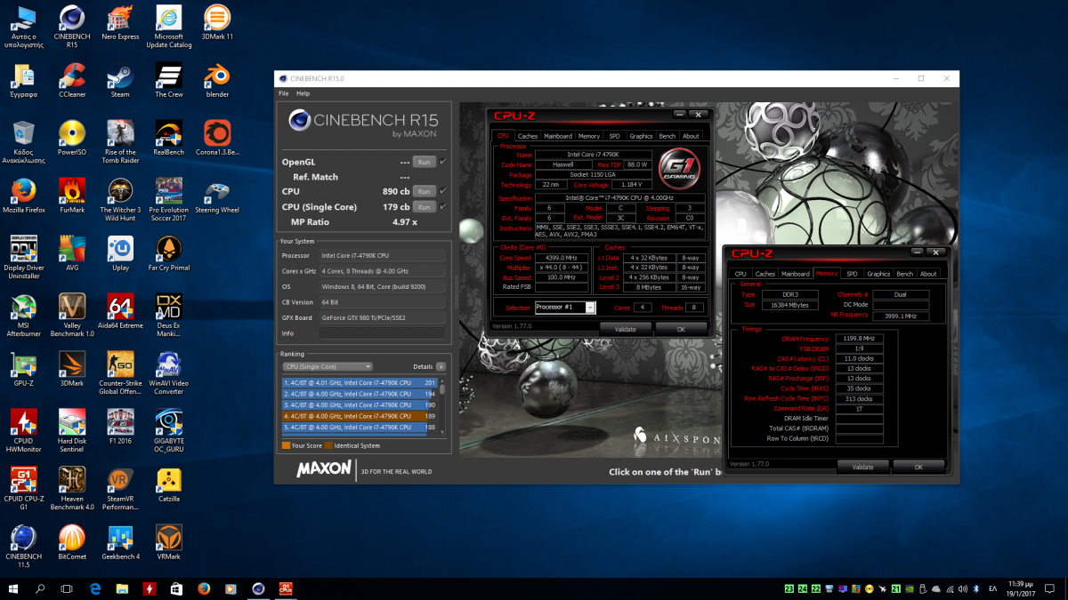Launch CPUID HWMonitor desktop icon
The image size is (1068, 600).
(23, 431)
